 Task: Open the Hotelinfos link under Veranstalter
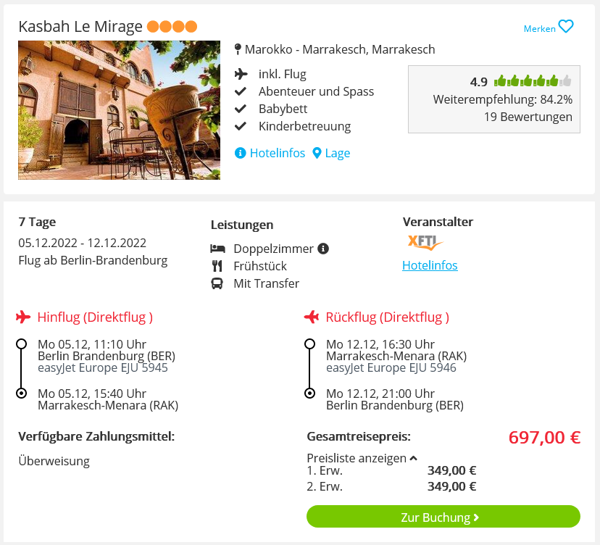pos(430,265)
